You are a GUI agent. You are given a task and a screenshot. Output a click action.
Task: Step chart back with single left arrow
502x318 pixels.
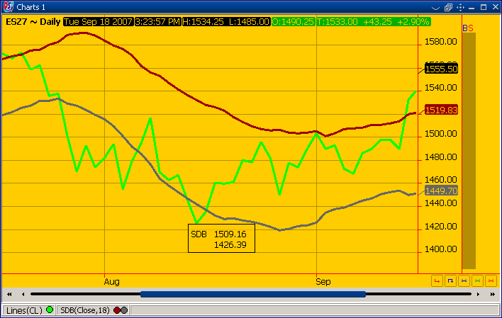coord(23,294)
